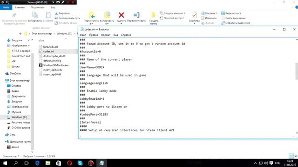298x167 pixels.
Task: Click the Start button
Action: pyautogui.click(x=5, y=163)
